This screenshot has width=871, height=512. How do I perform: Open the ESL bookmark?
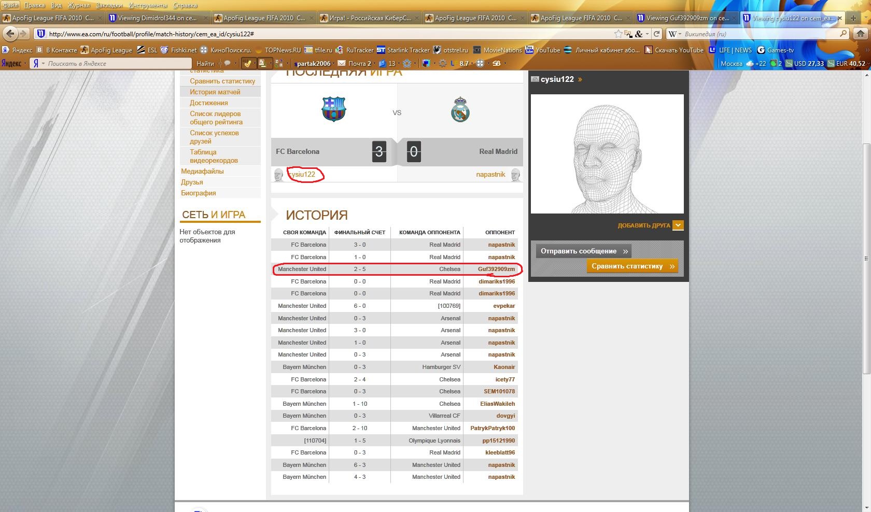(x=147, y=50)
